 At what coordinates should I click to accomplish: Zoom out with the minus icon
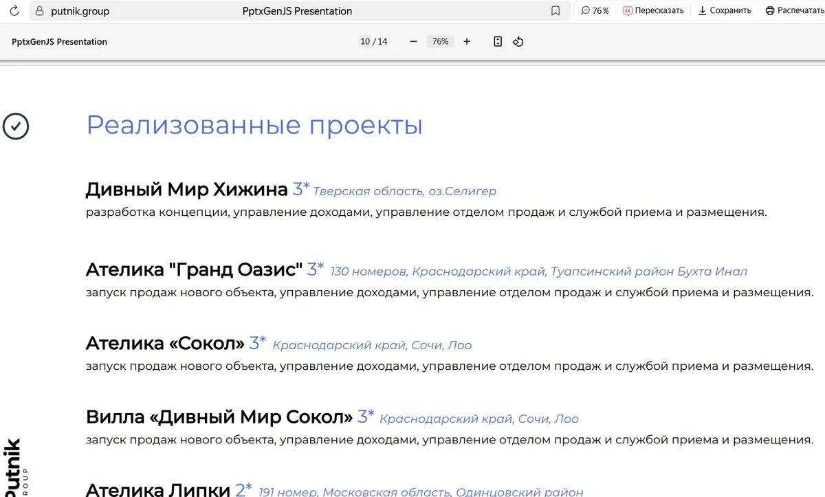pyautogui.click(x=413, y=42)
